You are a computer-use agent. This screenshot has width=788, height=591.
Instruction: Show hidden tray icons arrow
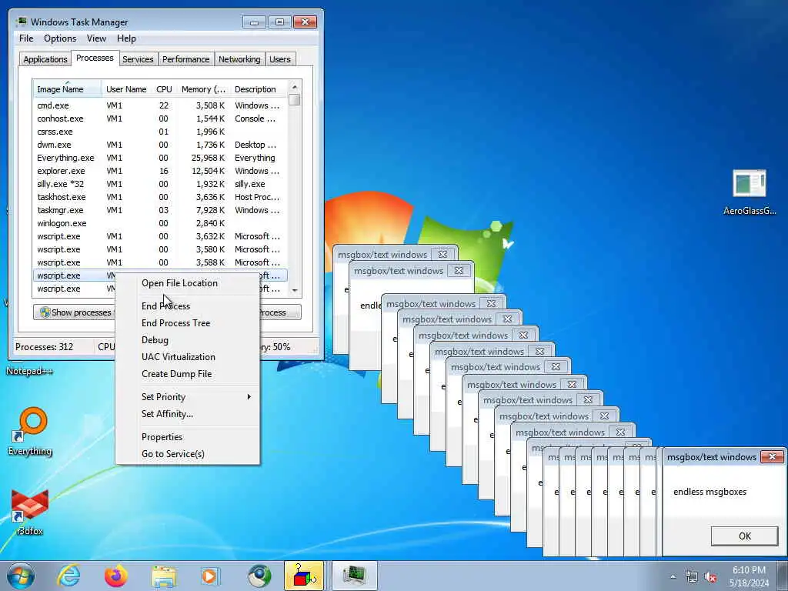pos(673,577)
